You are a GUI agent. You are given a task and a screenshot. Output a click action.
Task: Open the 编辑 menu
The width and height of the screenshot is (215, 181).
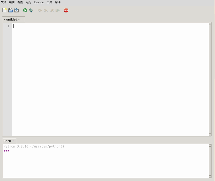pyautogui.click(x=12, y=2)
